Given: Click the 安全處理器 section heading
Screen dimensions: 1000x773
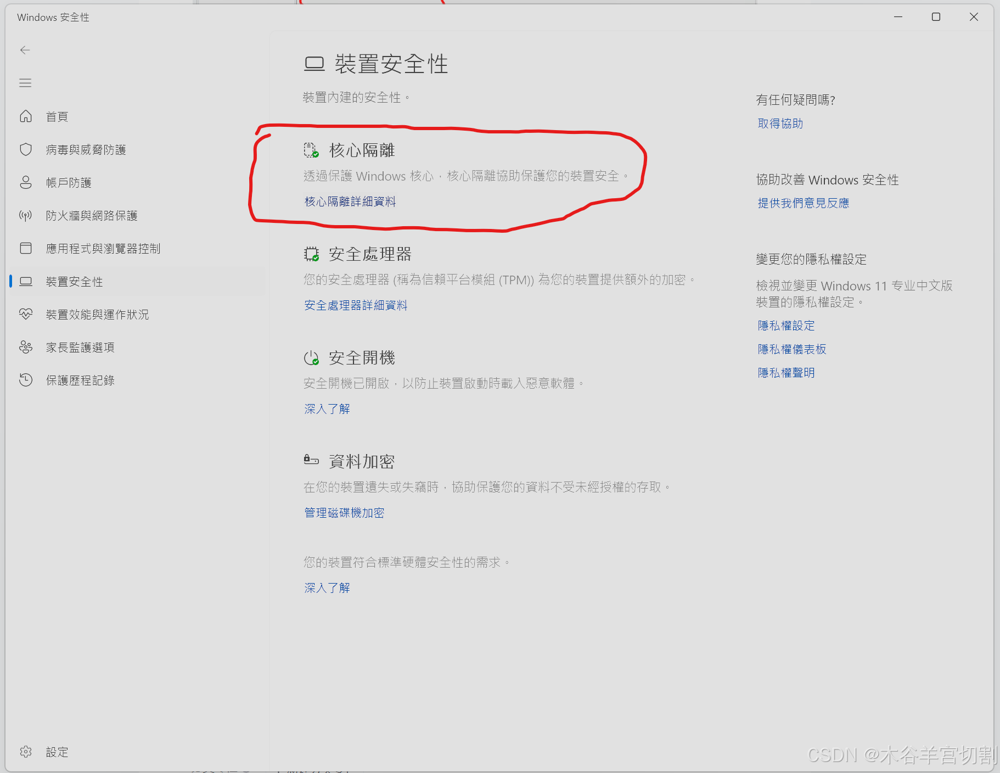Looking at the screenshot, I should (370, 254).
